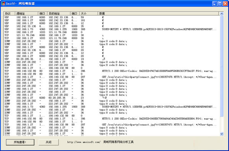The height and width of the screenshot is (151, 229).
Task: Select the UDP row from source 60.28.205.36
Action: [112, 59]
